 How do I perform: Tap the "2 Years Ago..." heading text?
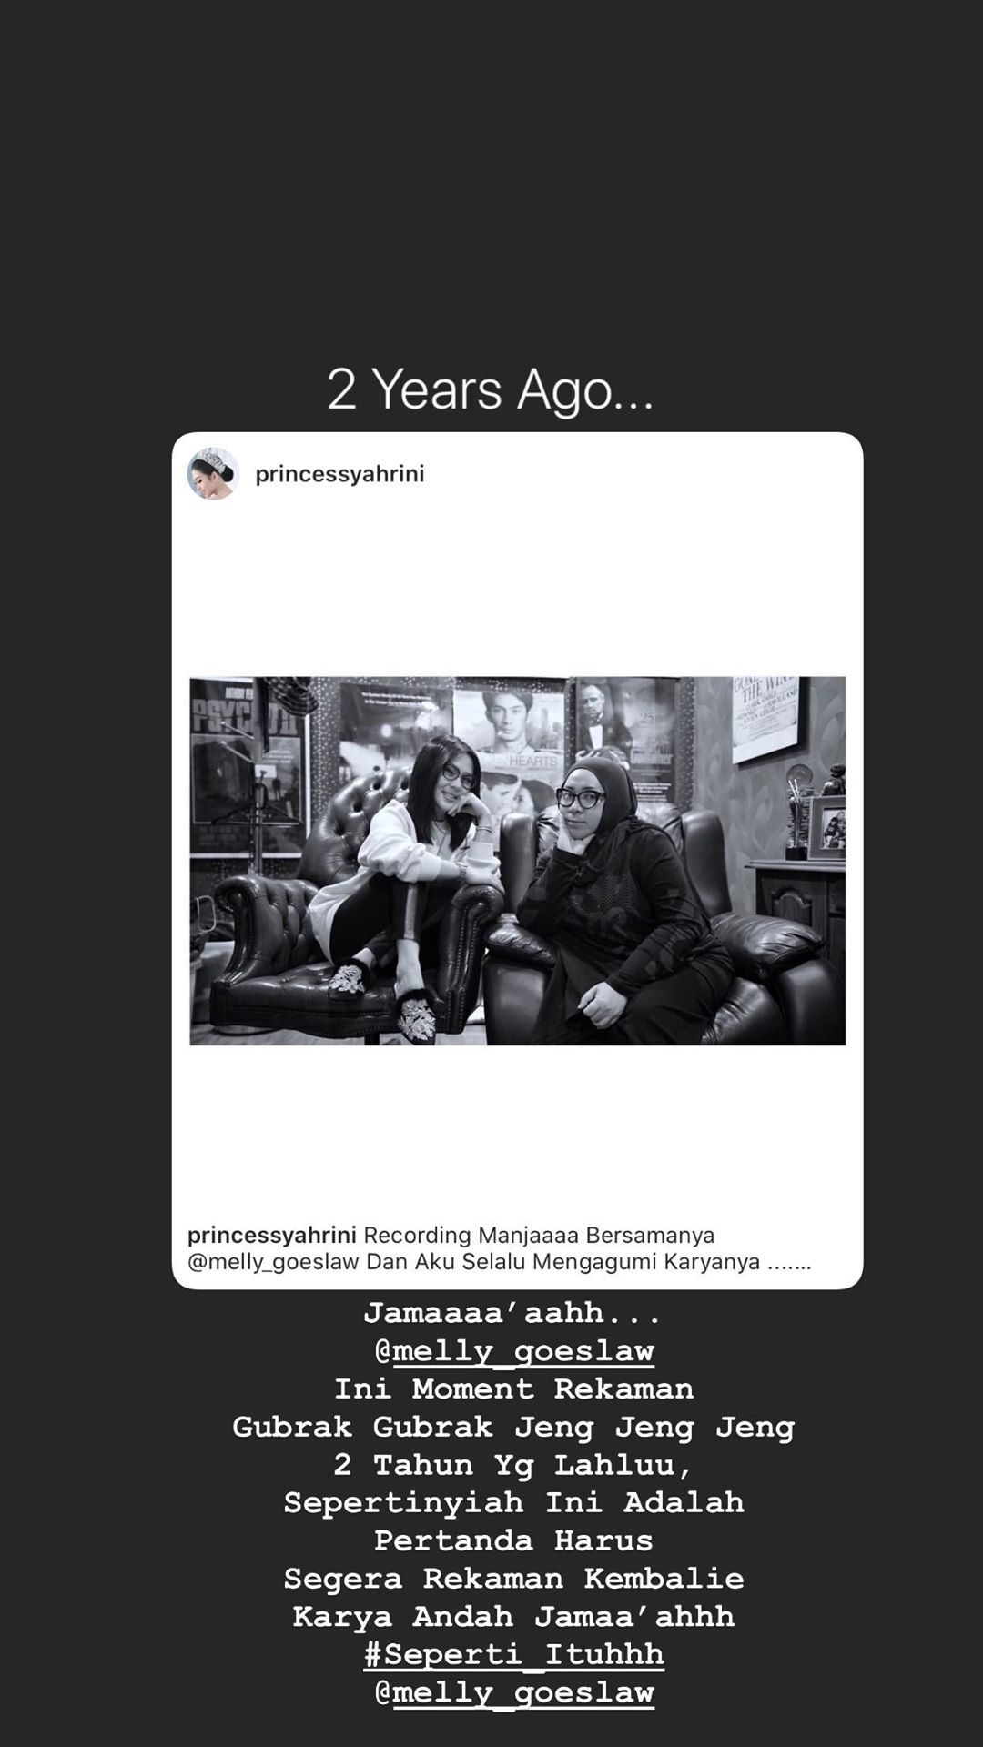pos(491,389)
